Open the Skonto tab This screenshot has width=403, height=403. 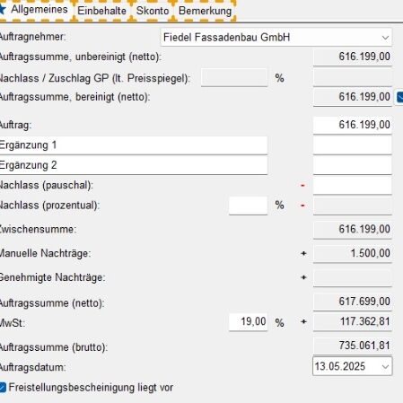point(153,11)
